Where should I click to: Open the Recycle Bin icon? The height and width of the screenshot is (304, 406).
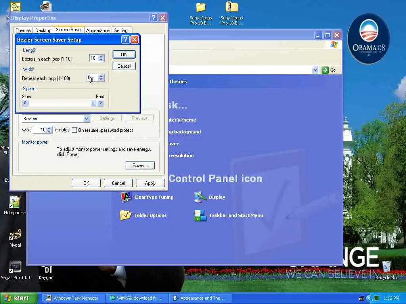[386, 270]
